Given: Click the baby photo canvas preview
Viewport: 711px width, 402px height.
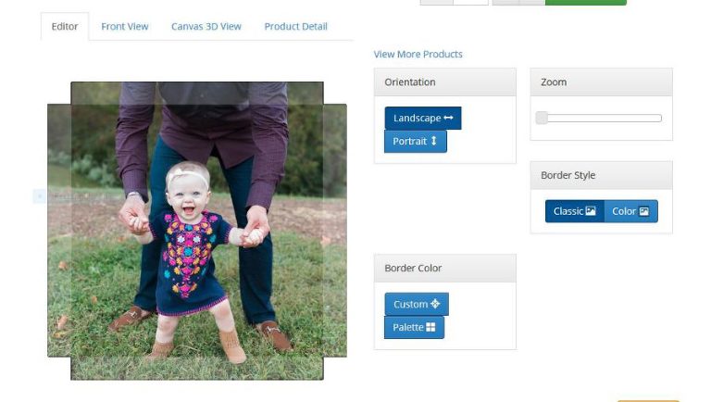Looking at the screenshot, I should point(197,231).
